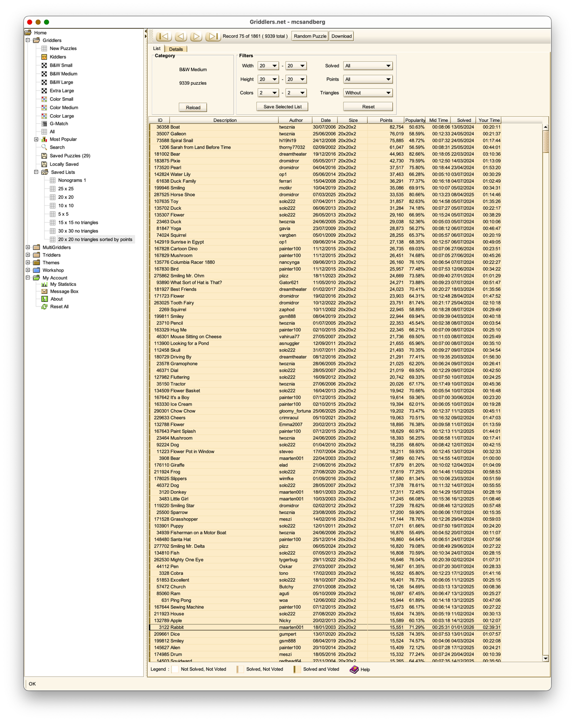Open the Message Box envelope
This screenshot has width=575, height=722.
44,291
